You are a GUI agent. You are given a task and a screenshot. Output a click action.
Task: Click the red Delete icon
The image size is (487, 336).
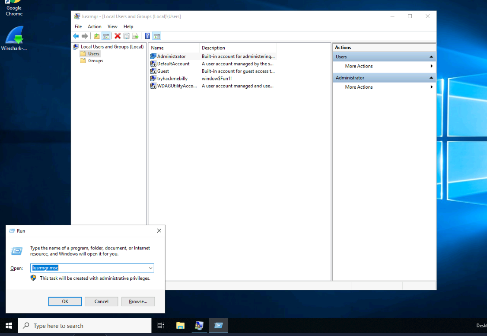point(117,36)
